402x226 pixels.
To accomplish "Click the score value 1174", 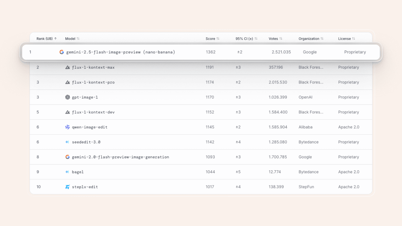I will (x=210, y=82).
